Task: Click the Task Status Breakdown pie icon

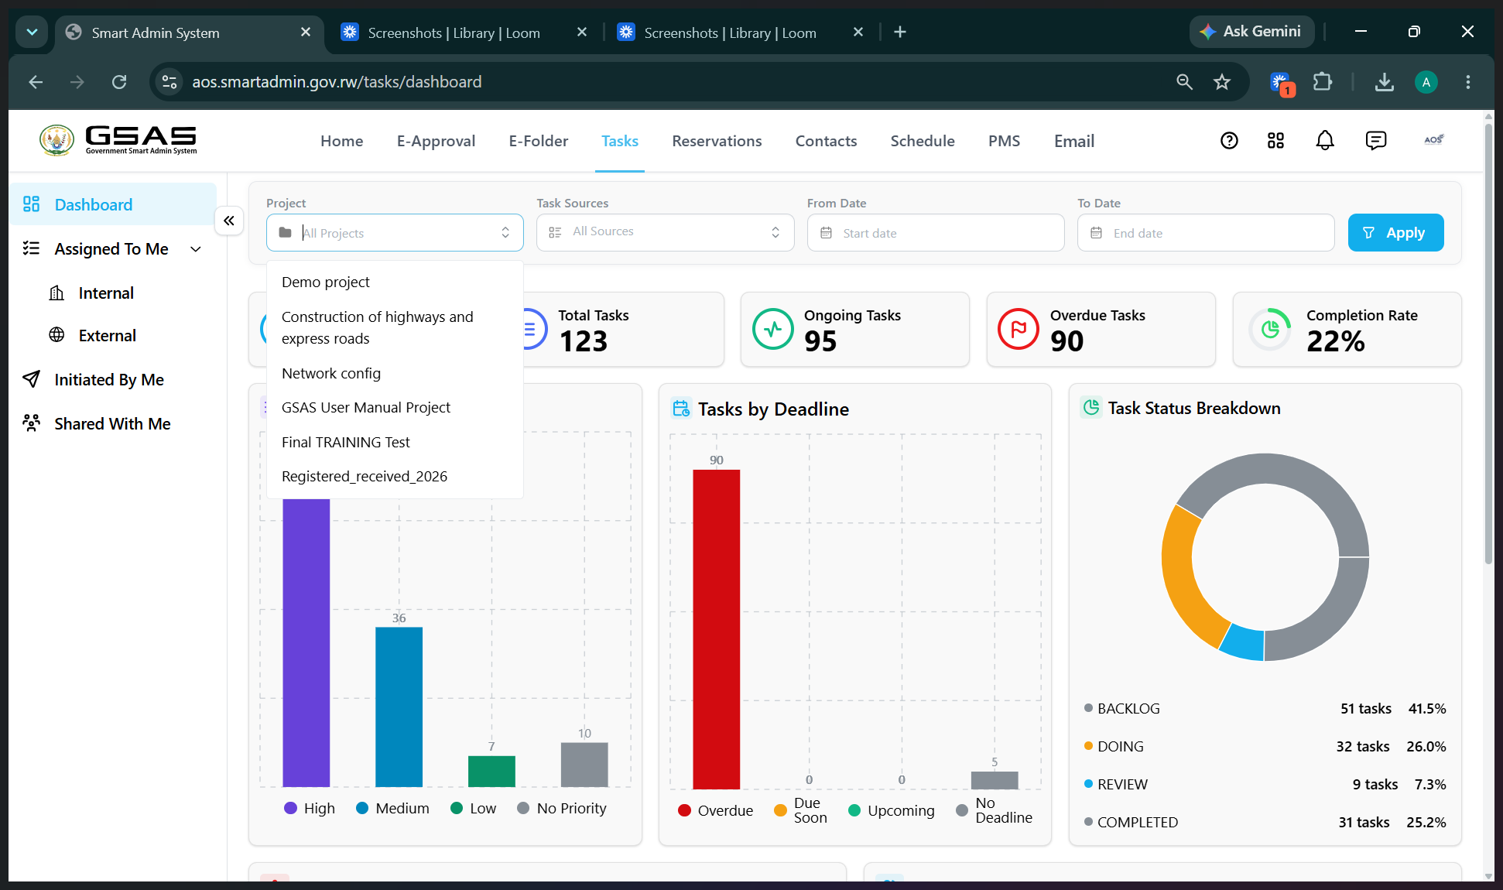Action: pos(1091,408)
